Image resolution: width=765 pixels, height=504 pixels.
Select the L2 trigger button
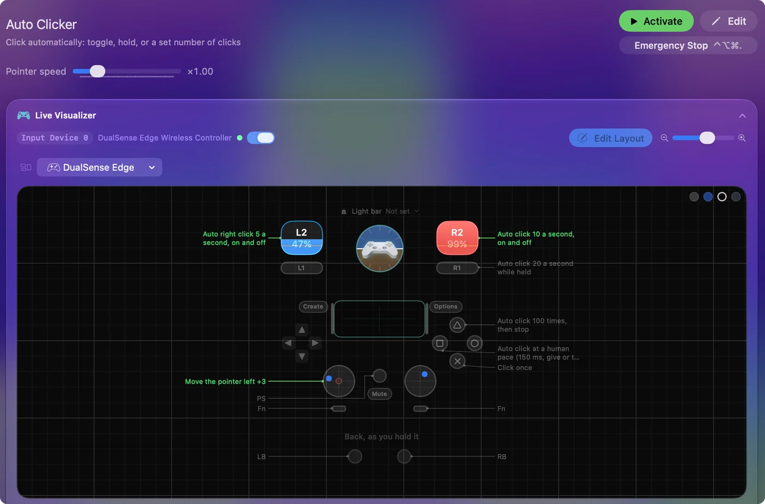click(x=302, y=238)
